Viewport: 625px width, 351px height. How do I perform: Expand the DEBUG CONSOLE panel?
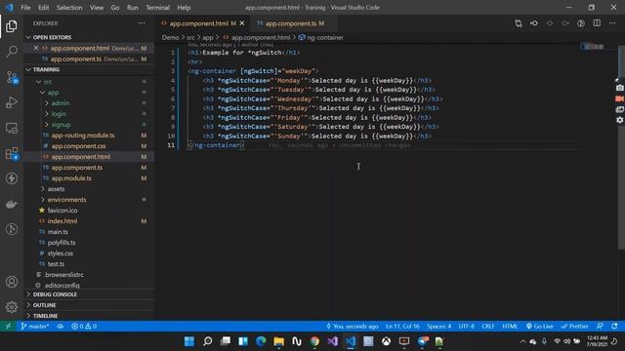pos(55,294)
